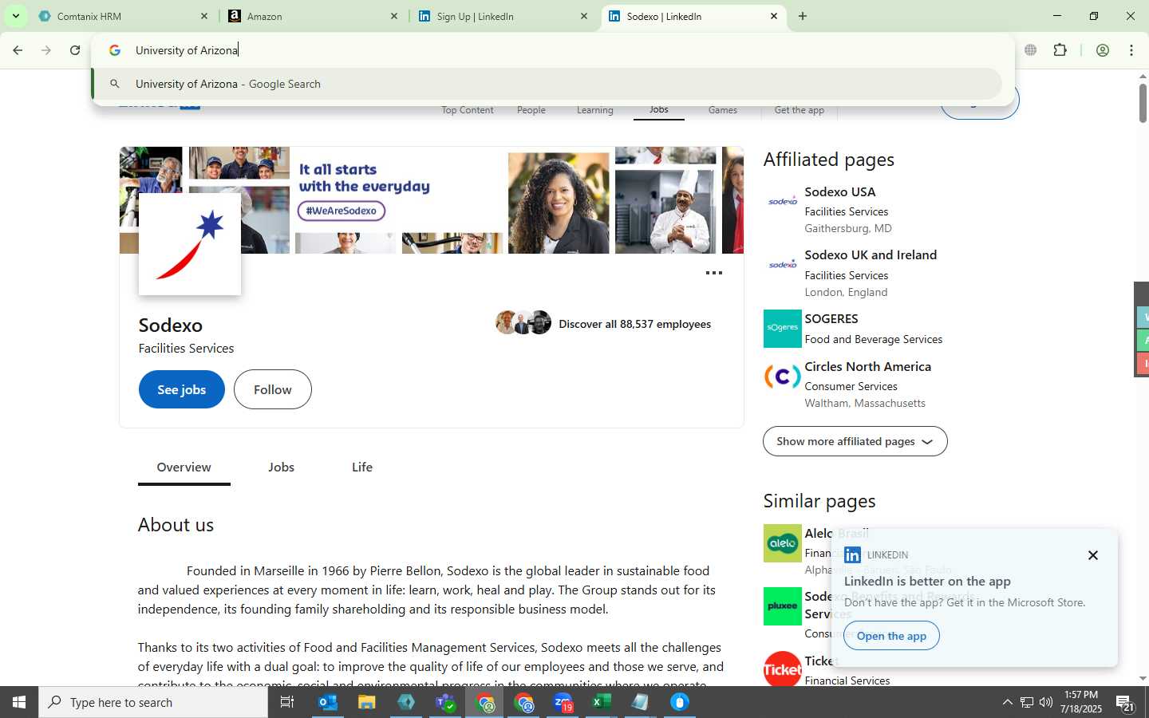Open the Chrome profile avatar icon
The width and height of the screenshot is (1149, 718).
1103,50
